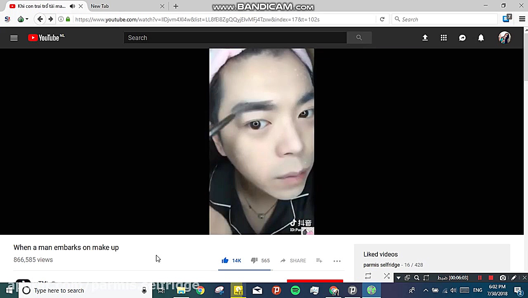528x298 pixels.
Task: Go back with the browser back arrow
Action: click(40, 19)
